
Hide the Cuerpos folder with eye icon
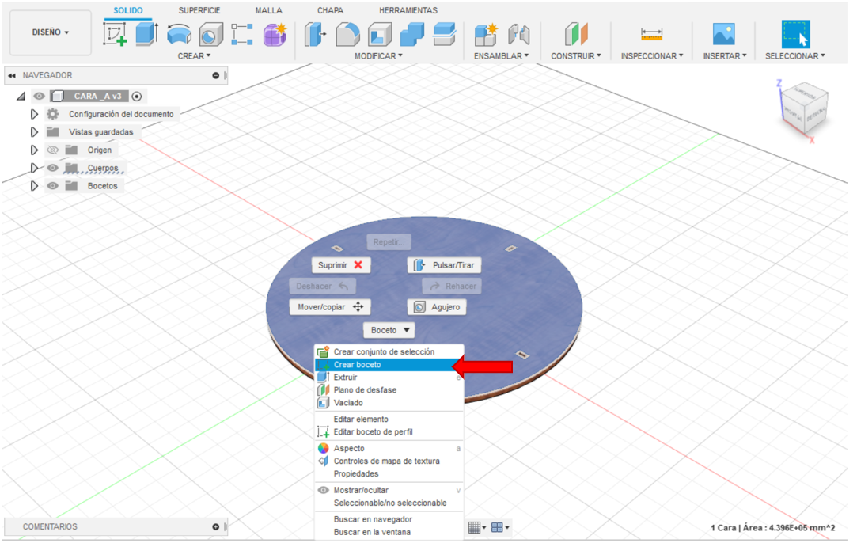pos(52,168)
